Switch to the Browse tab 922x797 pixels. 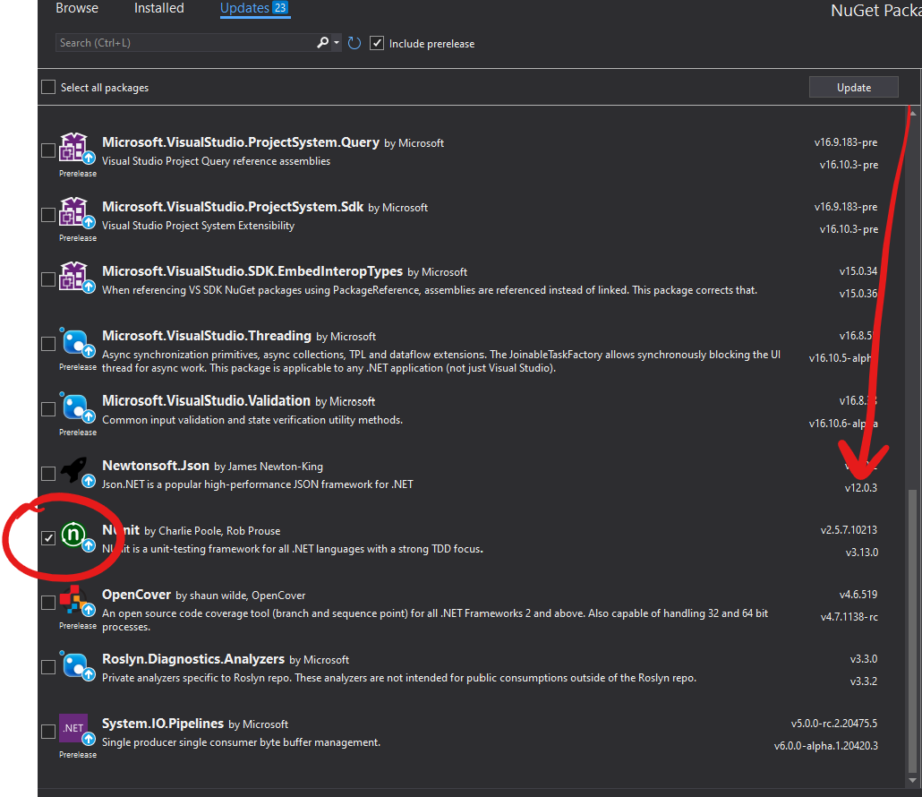76,8
